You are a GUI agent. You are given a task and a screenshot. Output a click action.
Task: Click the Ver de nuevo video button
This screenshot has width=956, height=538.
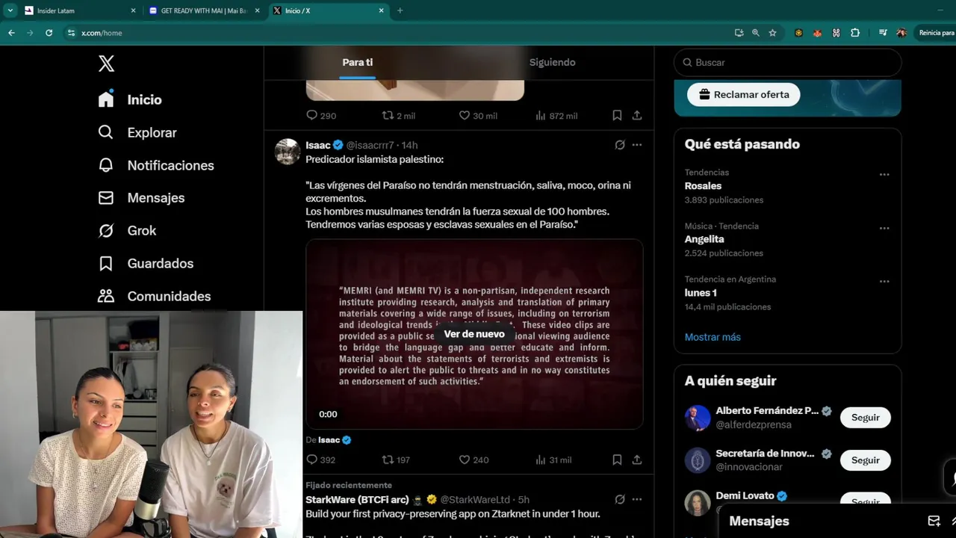click(474, 334)
